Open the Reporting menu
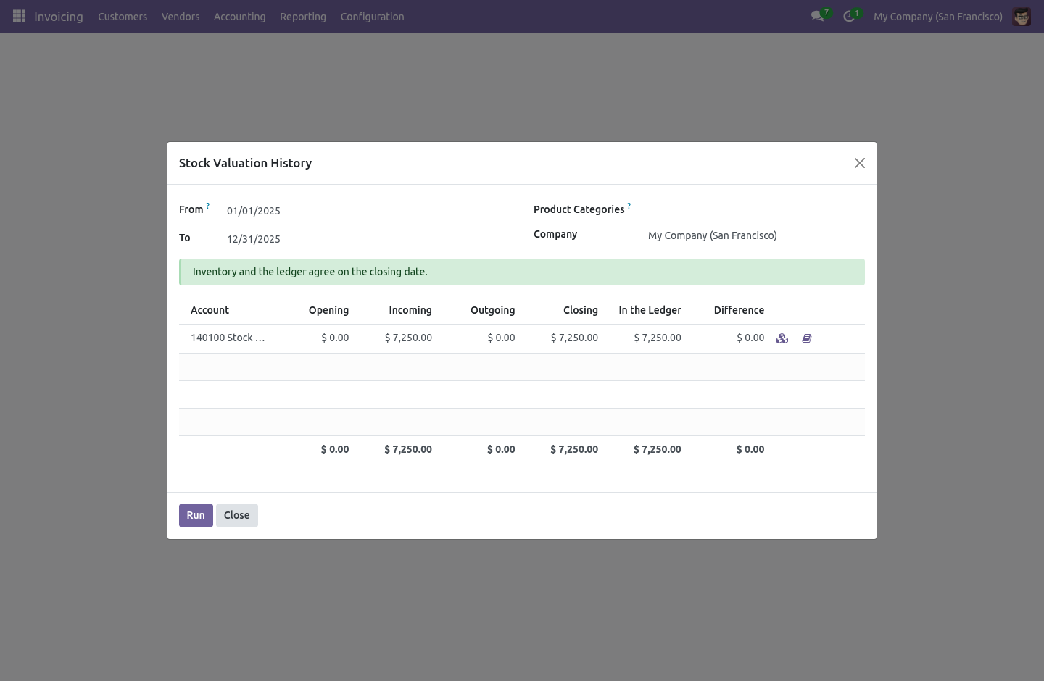Image resolution: width=1044 pixels, height=681 pixels. (x=303, y=17)
